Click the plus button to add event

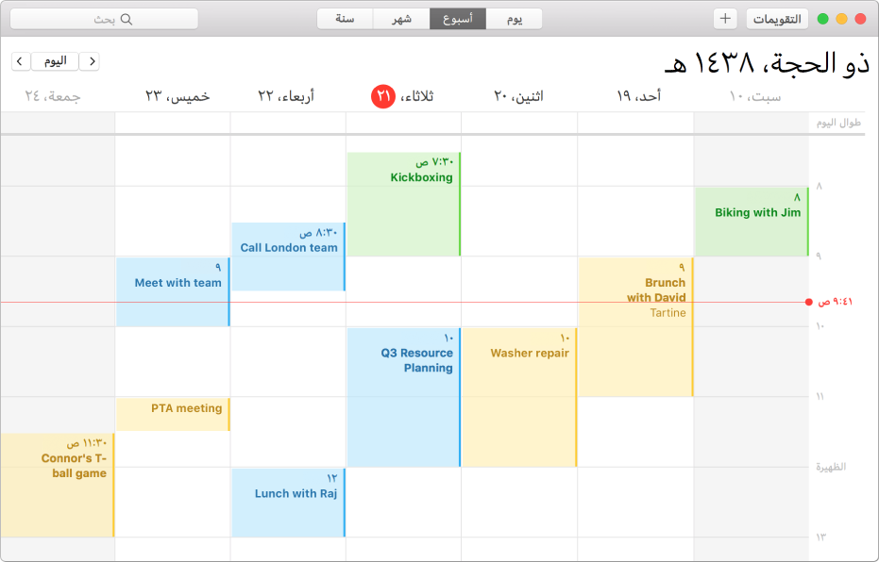[x=725, y=19]
